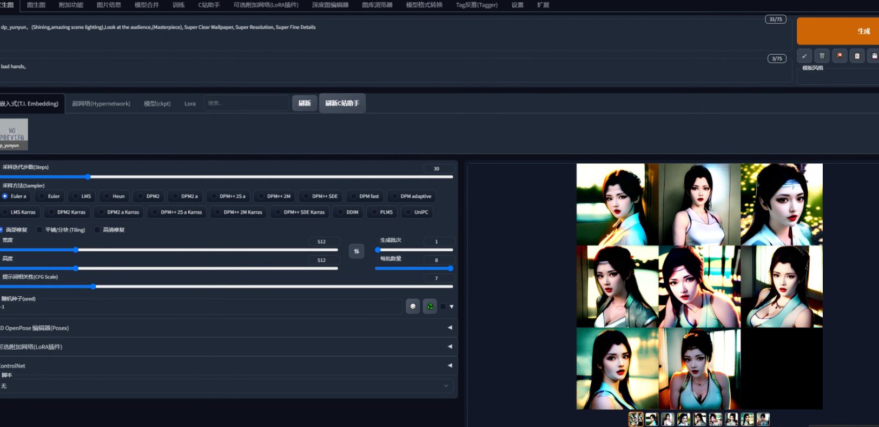
Task: Click the 宽度 width slider handle
Action: click(76, 250)
